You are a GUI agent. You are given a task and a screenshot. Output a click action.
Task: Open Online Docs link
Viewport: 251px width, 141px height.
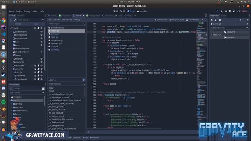click(x=161, y=20)
